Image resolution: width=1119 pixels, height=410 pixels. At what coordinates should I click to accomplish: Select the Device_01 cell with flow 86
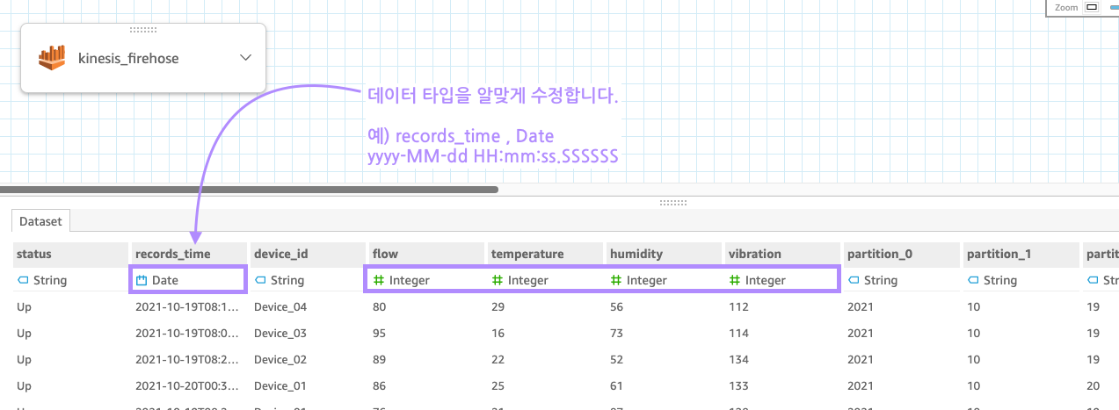pyautogui.click(x=280, y=385)
